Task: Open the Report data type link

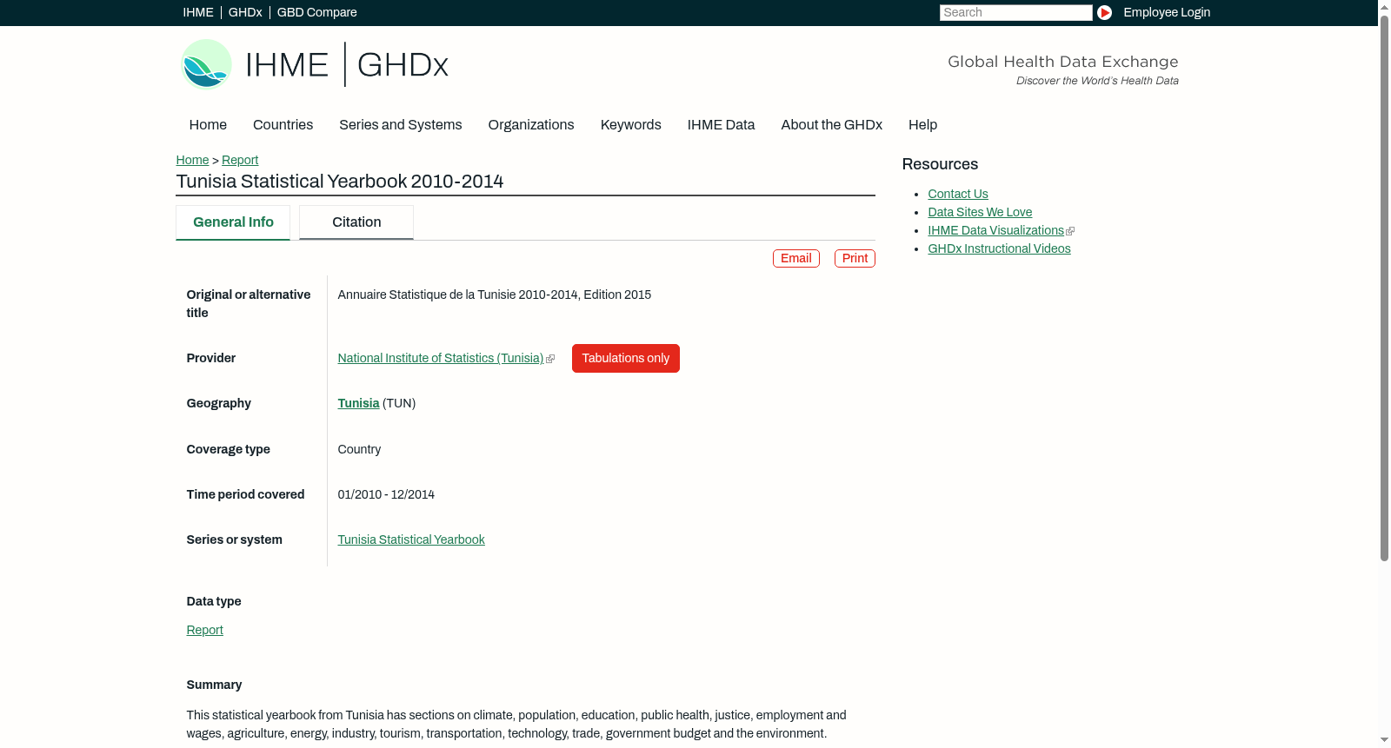Action: 204,630
